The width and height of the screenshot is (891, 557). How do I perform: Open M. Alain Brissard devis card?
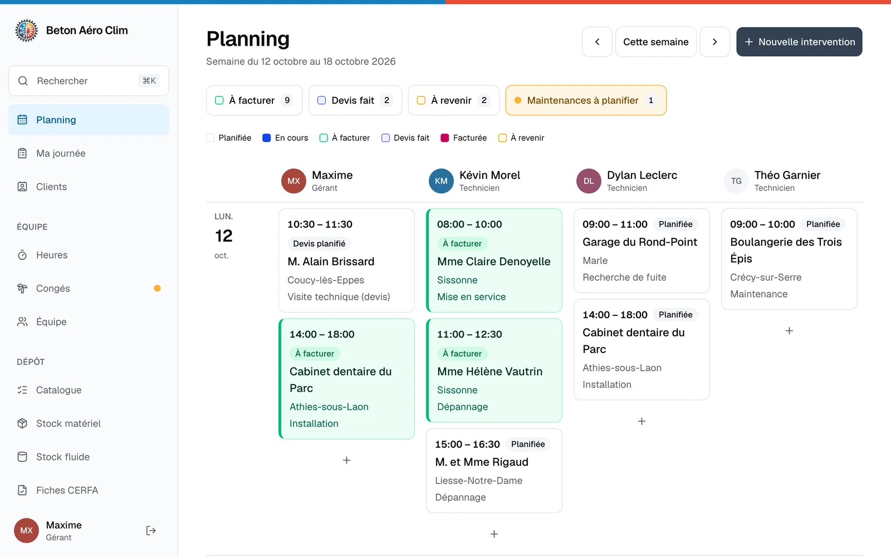point(346,261)
